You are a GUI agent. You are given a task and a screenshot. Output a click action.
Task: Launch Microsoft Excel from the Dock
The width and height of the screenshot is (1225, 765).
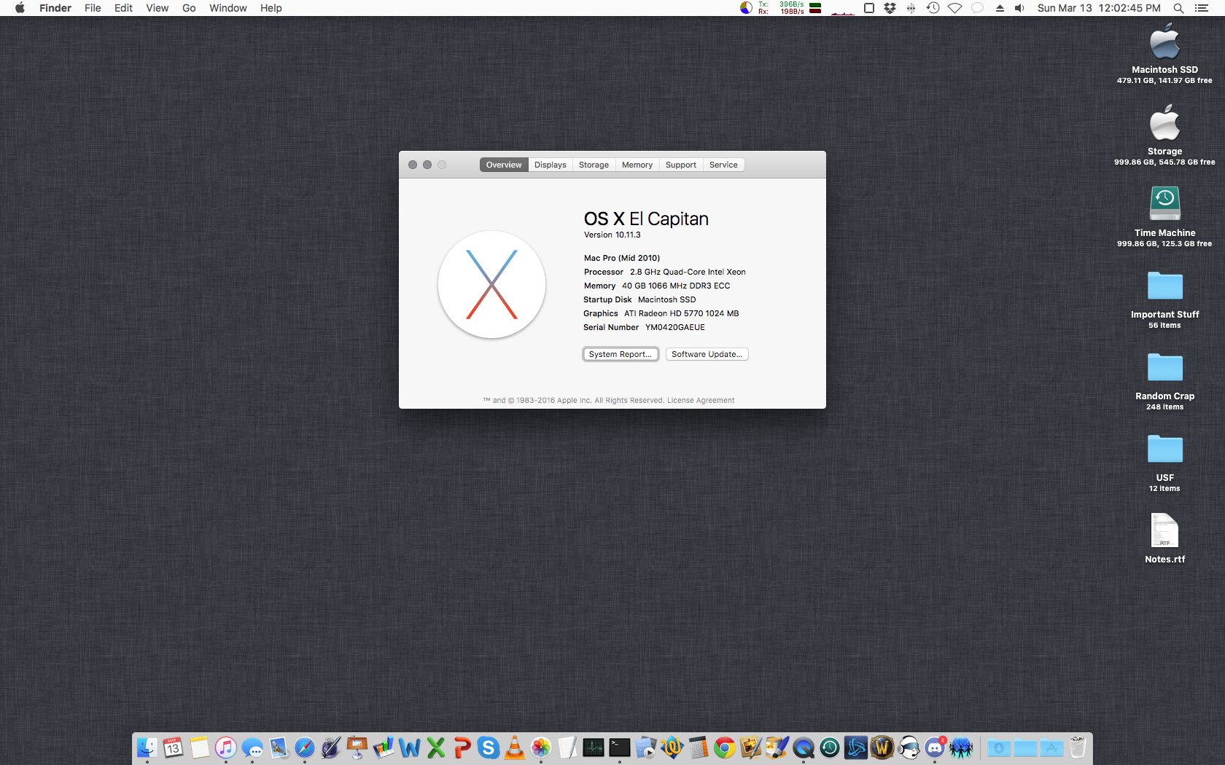(x=436, y=748)
